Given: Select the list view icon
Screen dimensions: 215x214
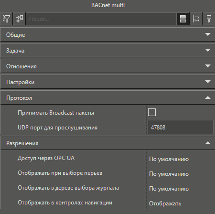Looking at the screenshot, I should tap(183, 19).
